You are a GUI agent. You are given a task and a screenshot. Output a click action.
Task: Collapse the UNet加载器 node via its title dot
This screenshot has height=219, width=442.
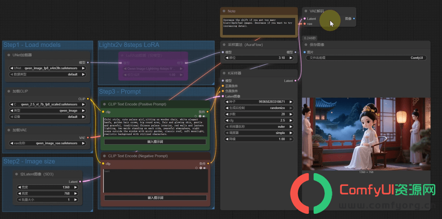(9, 55)
